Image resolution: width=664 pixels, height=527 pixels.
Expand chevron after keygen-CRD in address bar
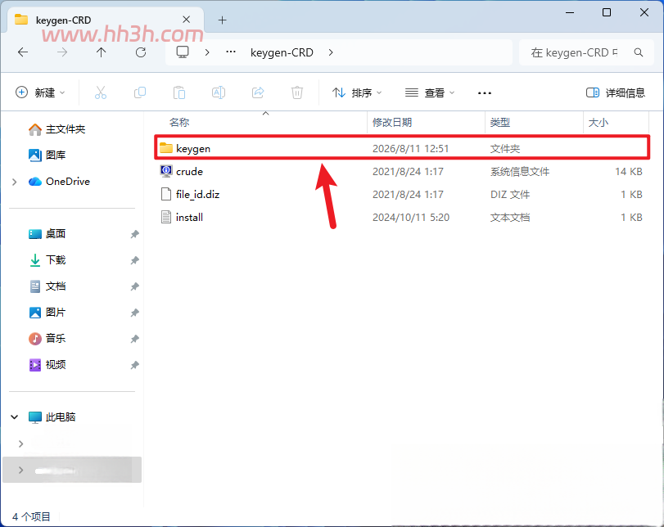click(331, 52)
